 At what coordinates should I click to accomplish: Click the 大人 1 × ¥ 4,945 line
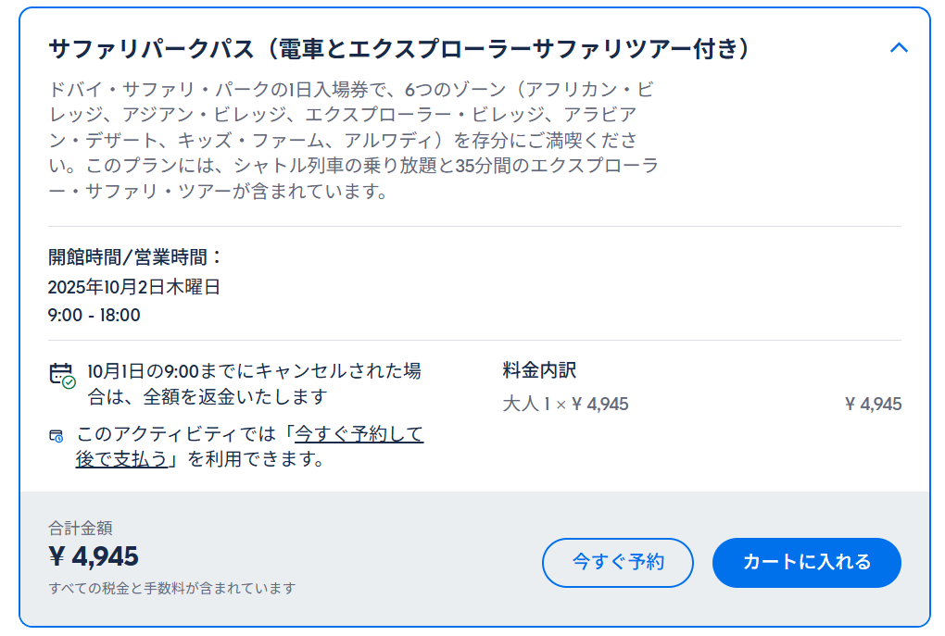pos(565,404)
